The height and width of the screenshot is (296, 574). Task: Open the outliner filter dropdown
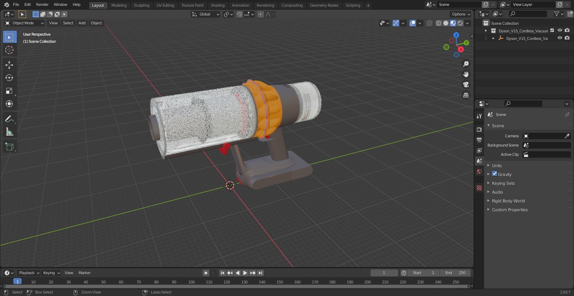(x=558, y=14)
